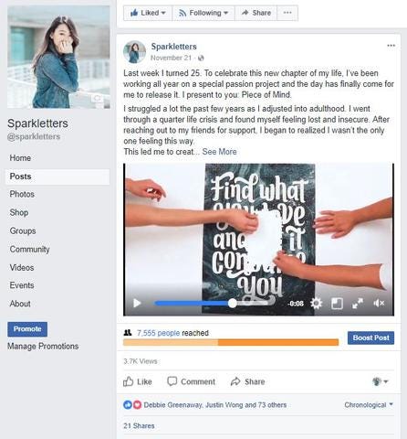Click See More to expand the post text

point(219,152)
